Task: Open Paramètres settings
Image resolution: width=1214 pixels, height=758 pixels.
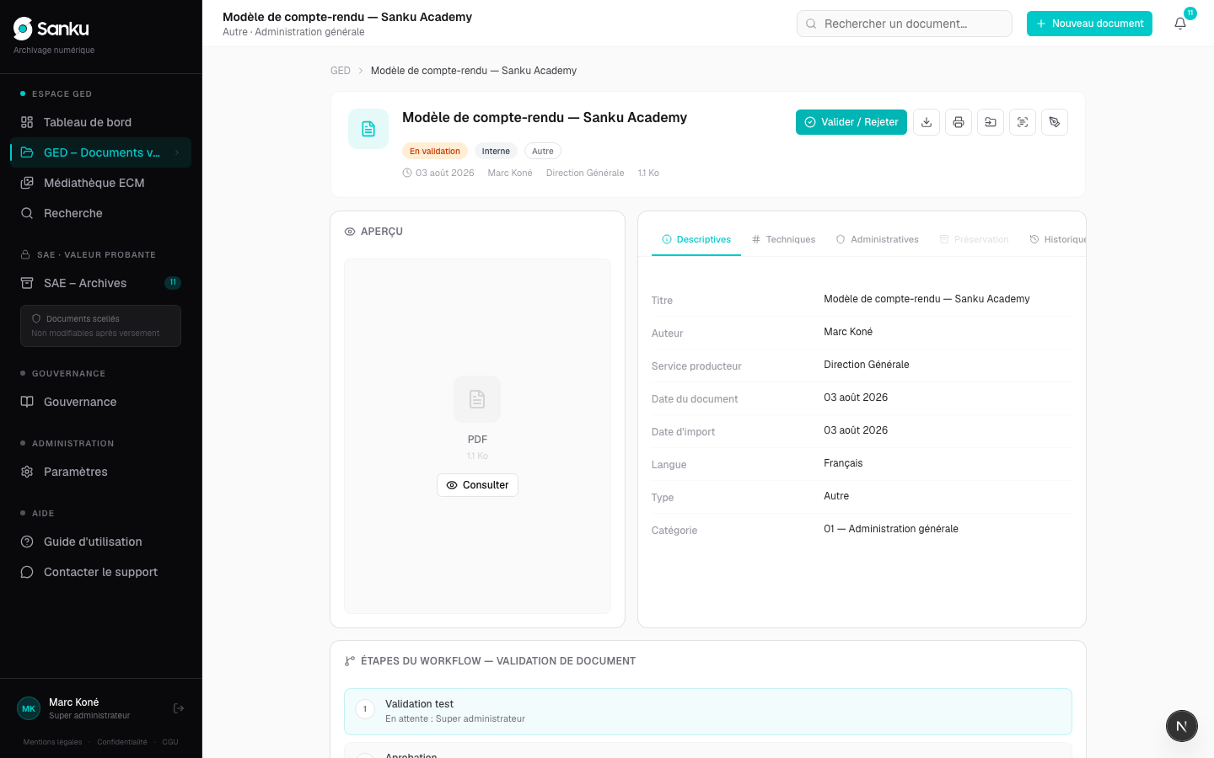Action: pos(101,472)
